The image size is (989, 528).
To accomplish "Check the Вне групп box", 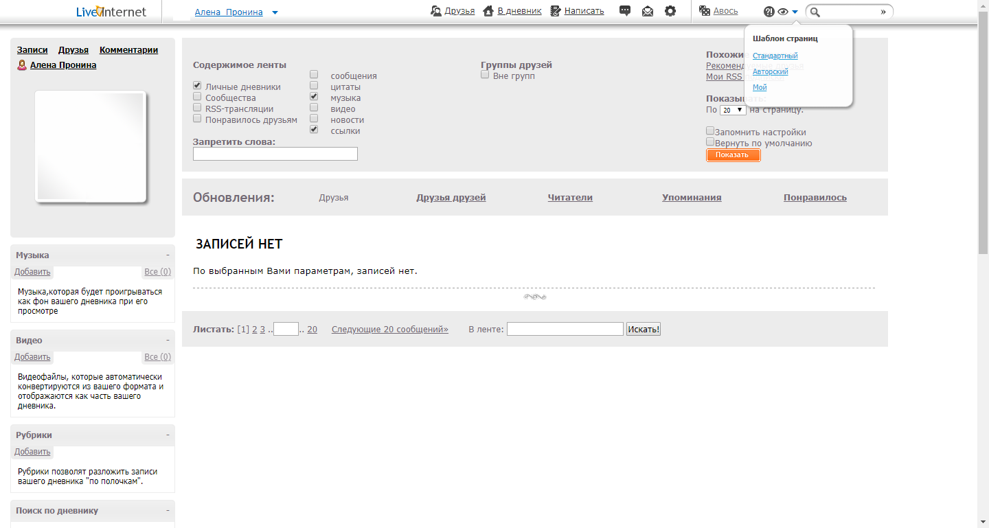I will pos(486,75).
